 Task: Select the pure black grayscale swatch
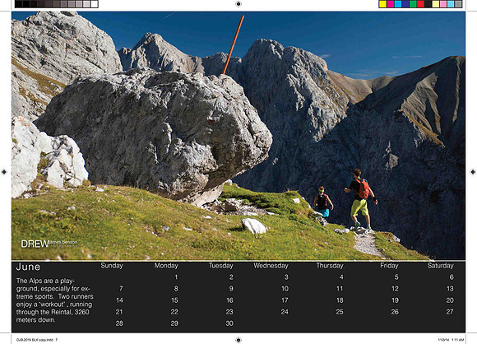click(19, 4)
